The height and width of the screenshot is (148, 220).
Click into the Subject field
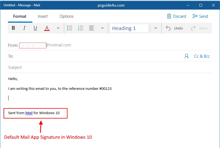110,67
